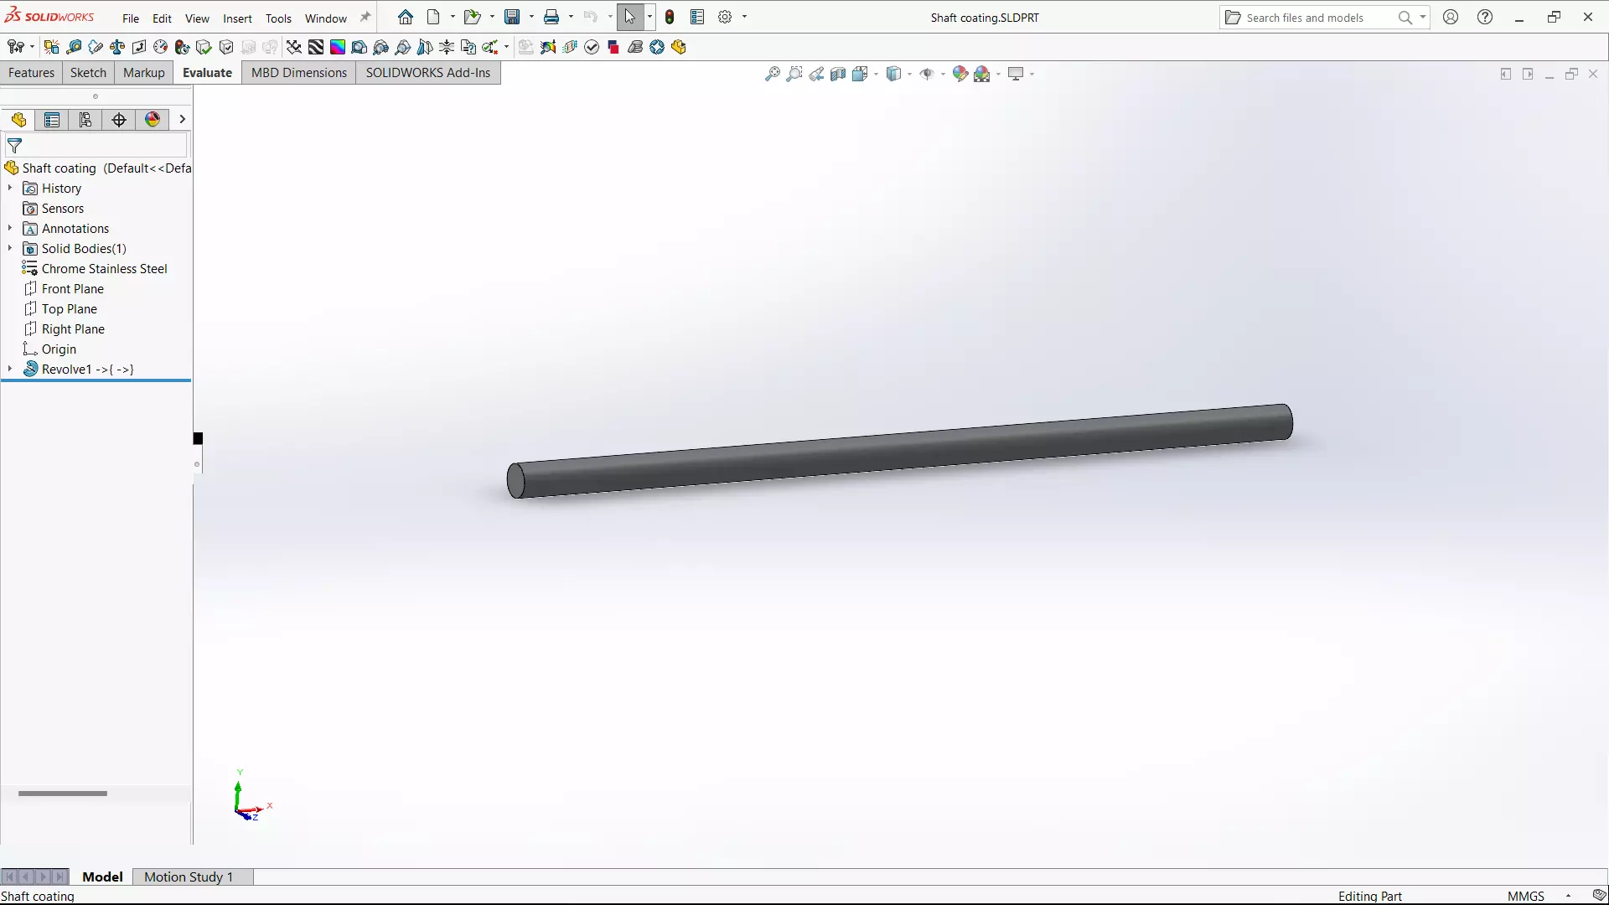This screenshot has width=1609, height=905.
Task: Open the New document dropdown arrow
Action: [453, 17]
